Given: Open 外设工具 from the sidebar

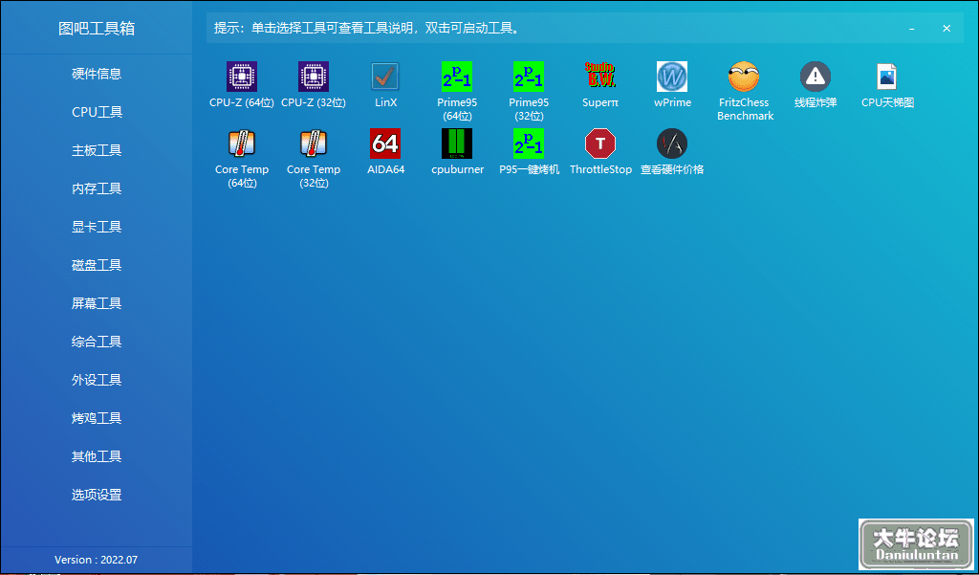Looking at the screenshot, I should click(x=97, y=380).
